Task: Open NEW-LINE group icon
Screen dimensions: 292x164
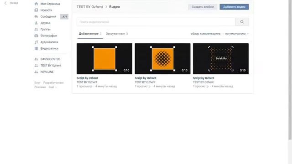Action: coord(36,72)
